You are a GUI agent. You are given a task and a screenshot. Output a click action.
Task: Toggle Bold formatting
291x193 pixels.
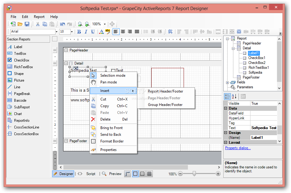point(79,32)
